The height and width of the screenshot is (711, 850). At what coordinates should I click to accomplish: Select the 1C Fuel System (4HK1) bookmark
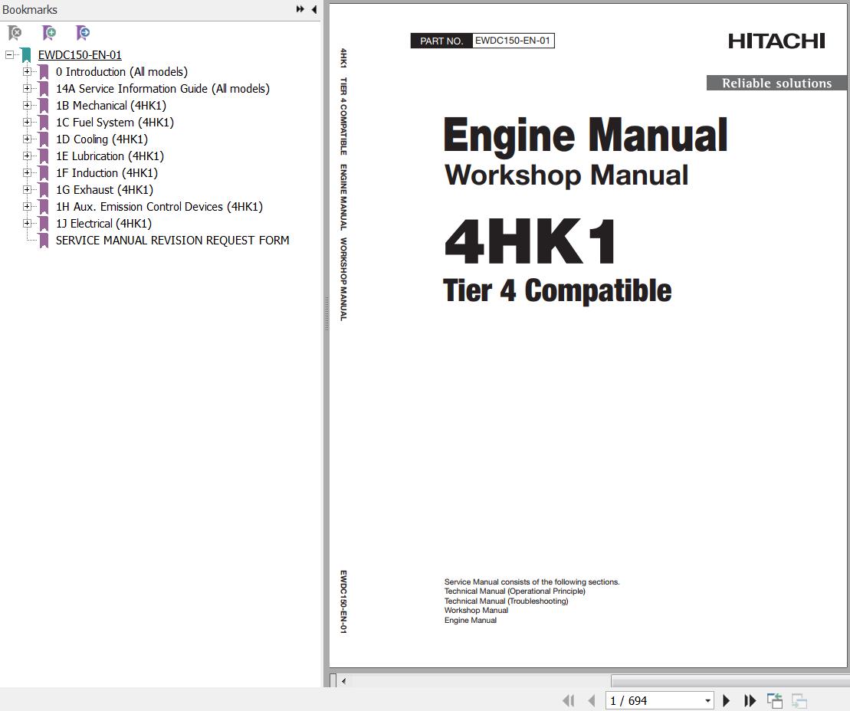click(115, 122)
